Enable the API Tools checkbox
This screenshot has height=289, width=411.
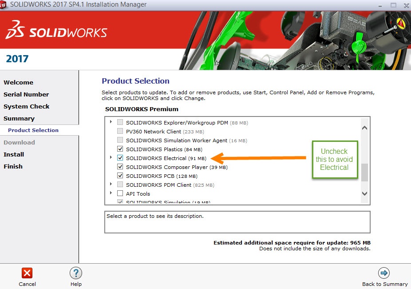coord(120,193)
